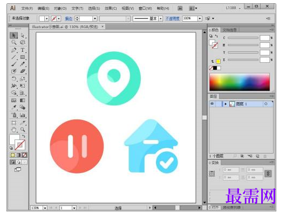
Task: Set paint mode to None
Action: click(x=24, y=155)
